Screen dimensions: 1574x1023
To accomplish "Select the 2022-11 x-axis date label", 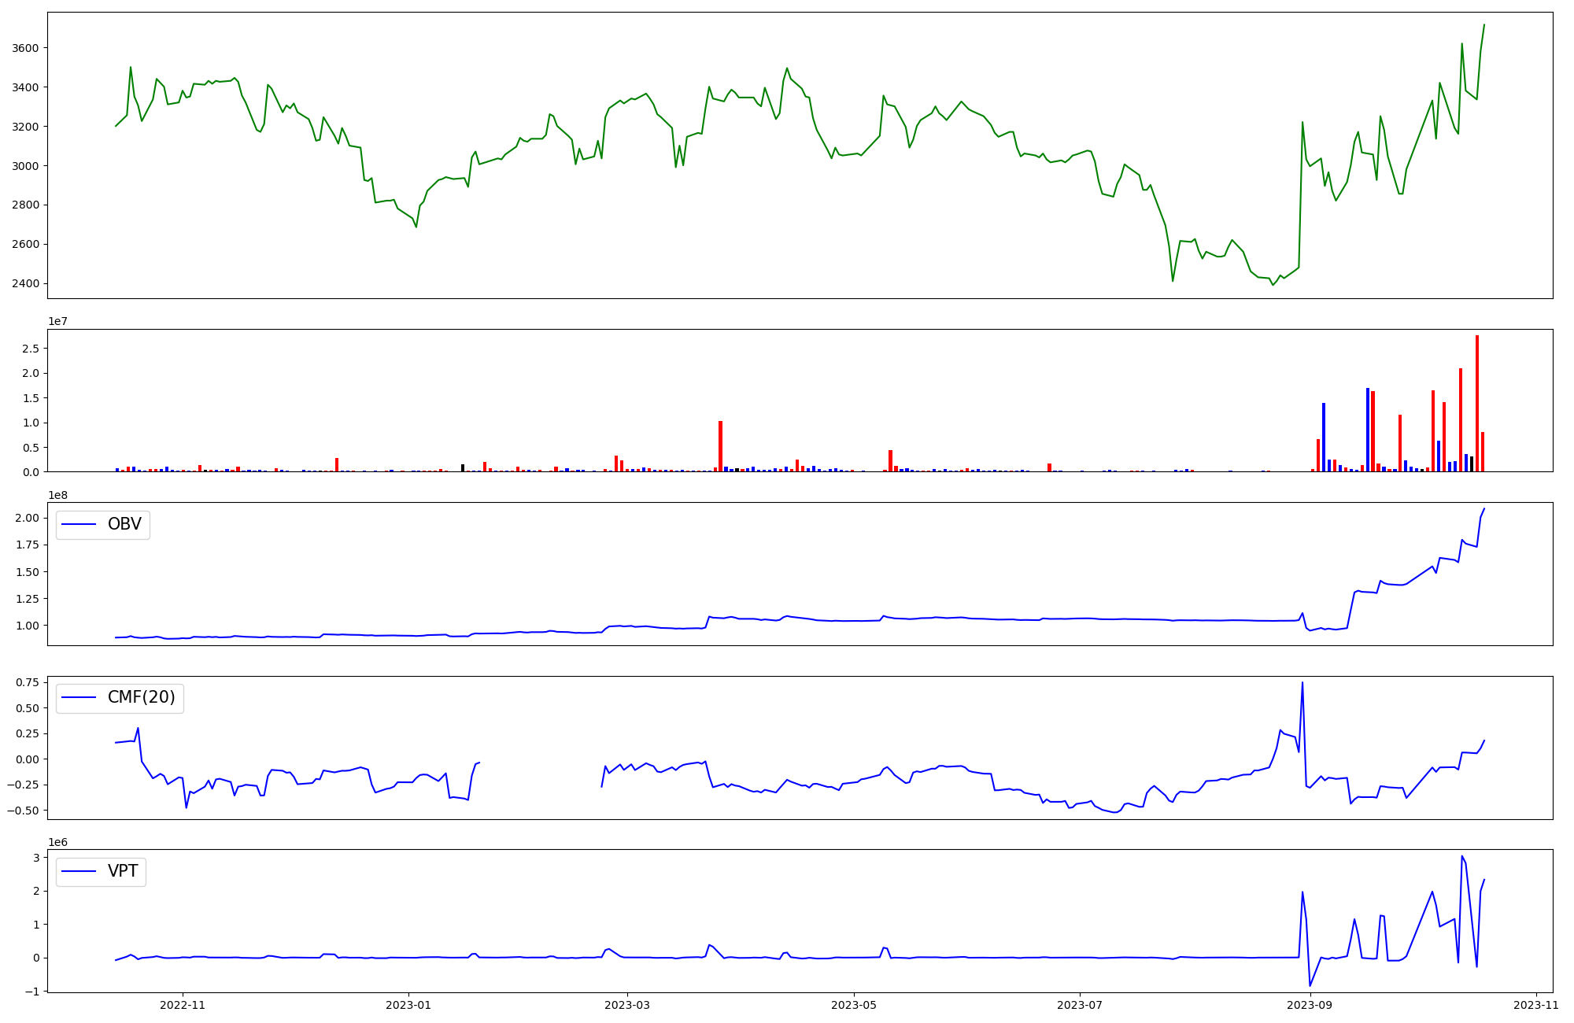I will coord(183,1005).
